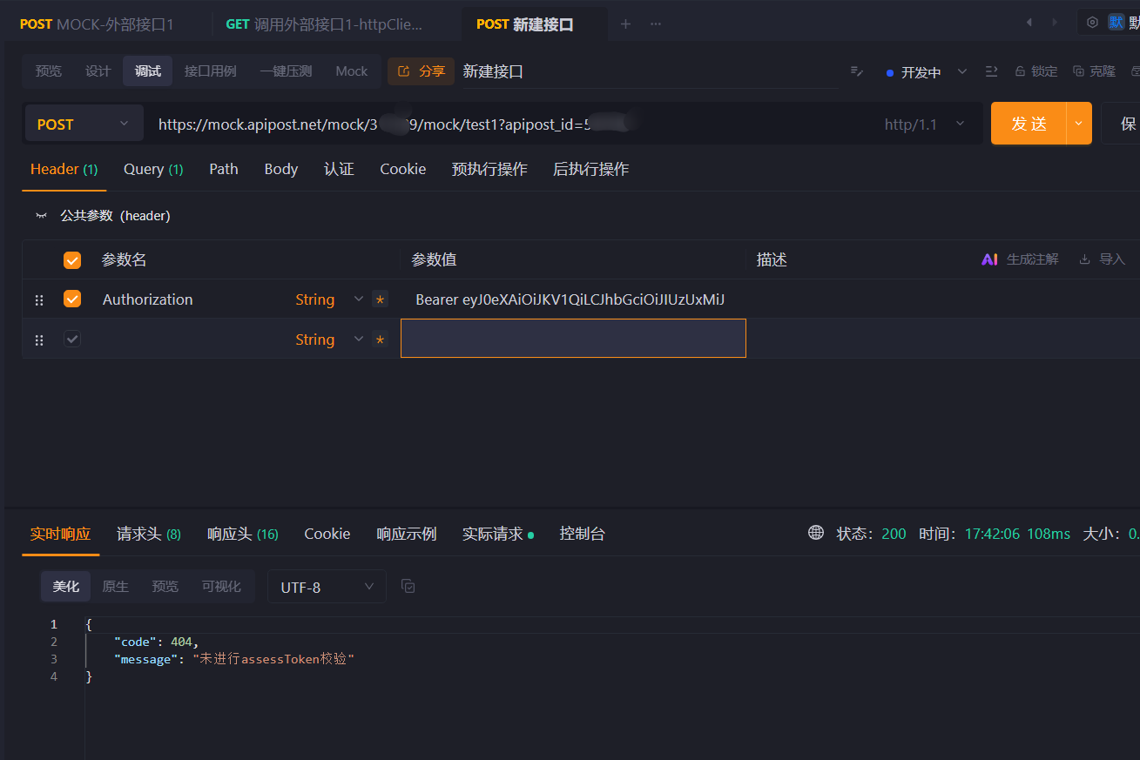Image resolution: width=1140 pixels, height=760 pixels.
Task: Click the drag handle of the empty parameter row
Action: tap(38, 340)
